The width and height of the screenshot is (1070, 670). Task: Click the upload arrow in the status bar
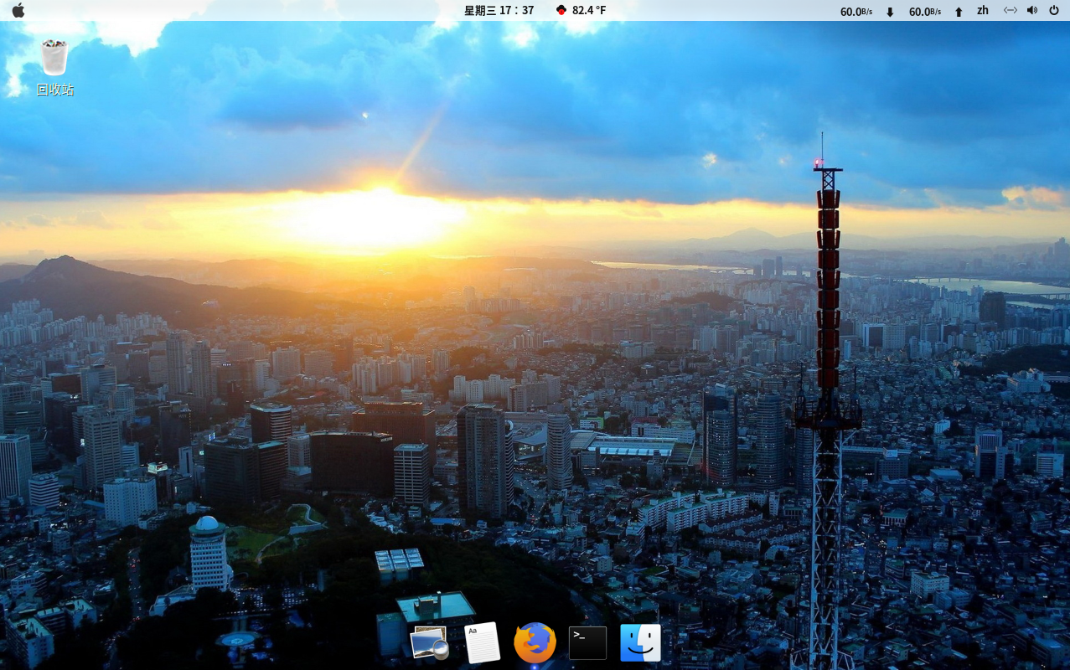pyautogui.click(x=959, y=12)
